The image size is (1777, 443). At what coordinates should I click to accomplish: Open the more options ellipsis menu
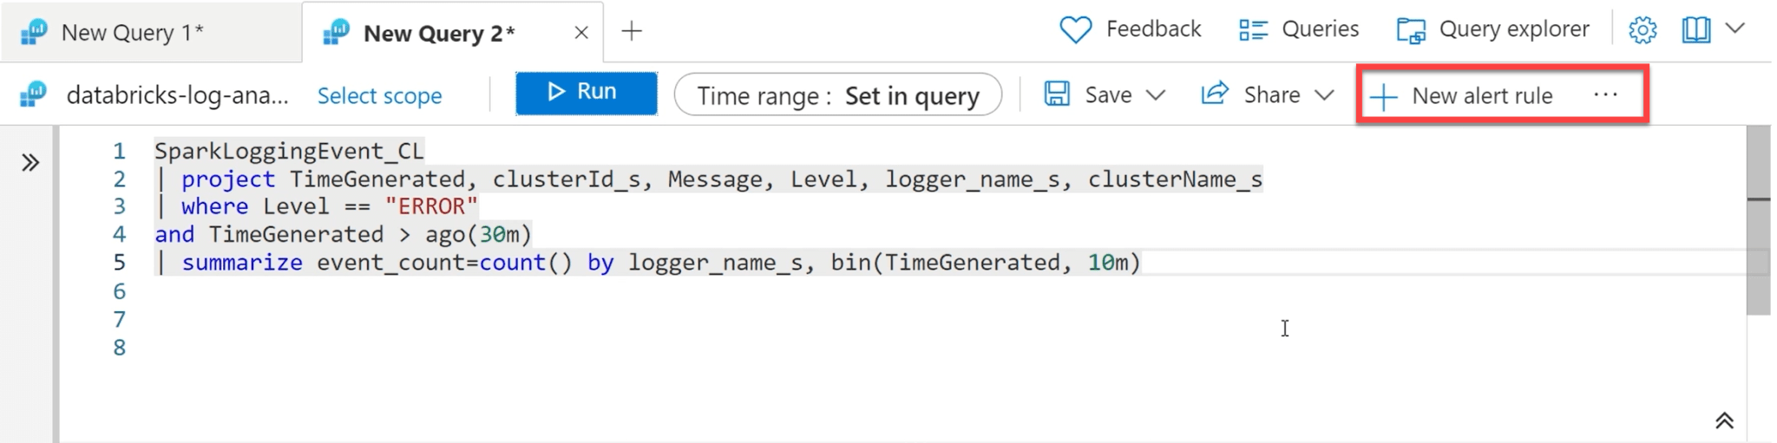pyautogui.click(x=1605, y=94)
